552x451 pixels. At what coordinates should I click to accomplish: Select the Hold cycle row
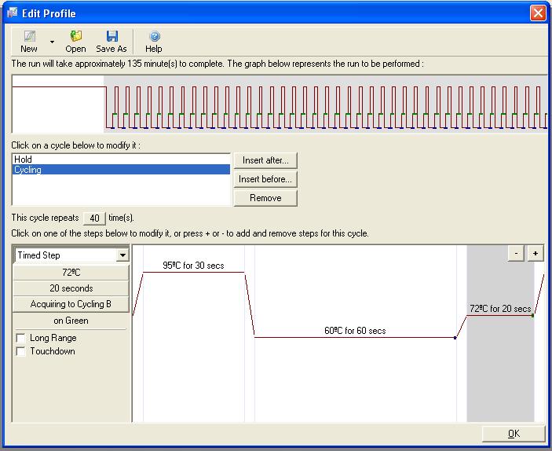click(121, 159)
